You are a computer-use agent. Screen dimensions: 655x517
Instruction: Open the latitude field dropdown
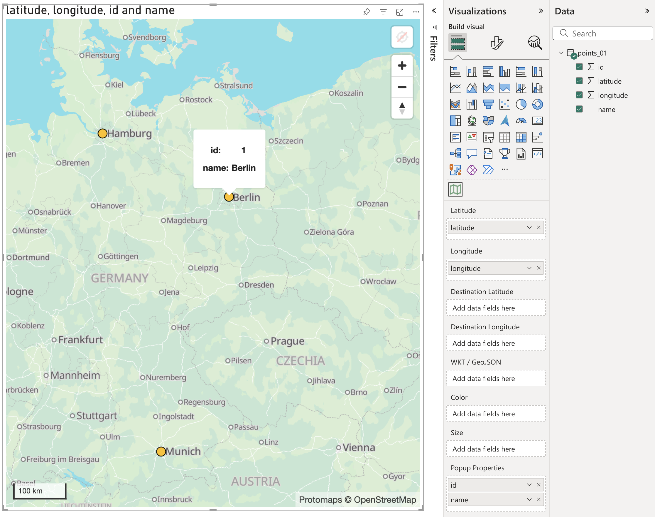pyautogui.click(x=529, y=228)
